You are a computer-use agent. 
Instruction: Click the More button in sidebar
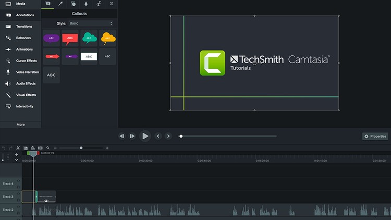(x=20, y=125)
